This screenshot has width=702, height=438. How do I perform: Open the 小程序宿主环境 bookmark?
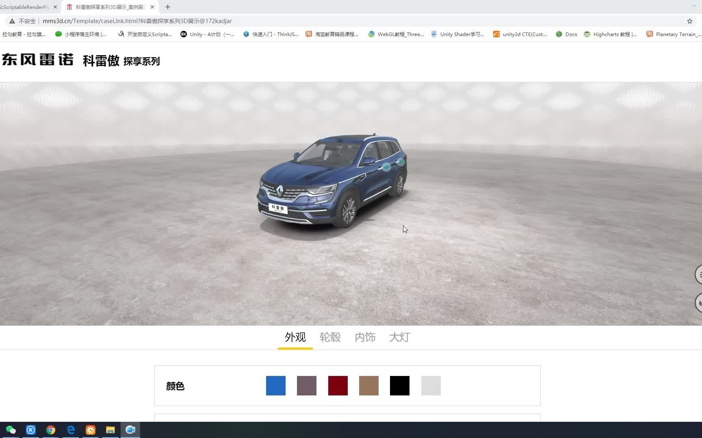tap(81, 34)
